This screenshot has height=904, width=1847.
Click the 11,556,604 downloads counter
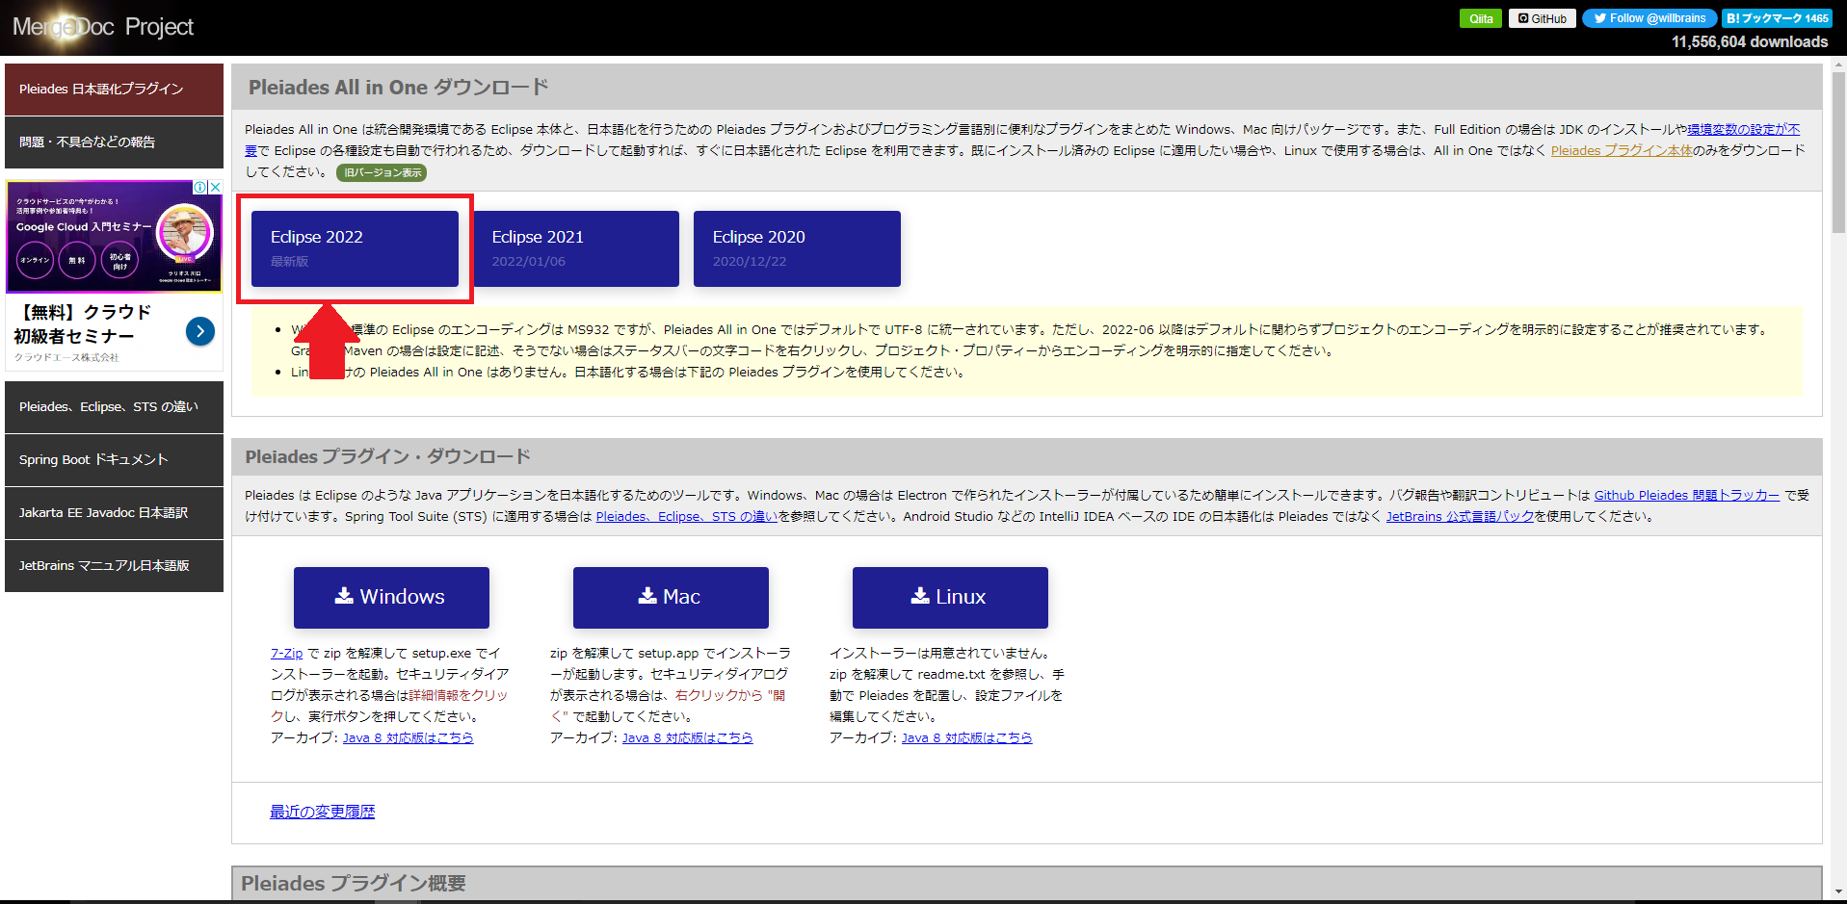1750,41
